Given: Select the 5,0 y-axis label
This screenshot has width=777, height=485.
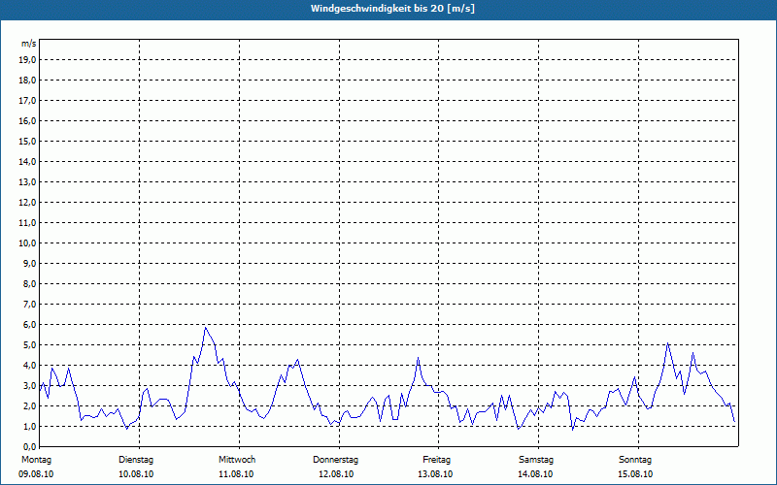Looking at the screenshot, I should coord(29,345).
